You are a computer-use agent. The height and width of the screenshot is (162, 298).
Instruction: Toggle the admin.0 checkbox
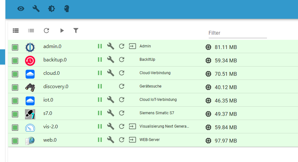(15, 47)
